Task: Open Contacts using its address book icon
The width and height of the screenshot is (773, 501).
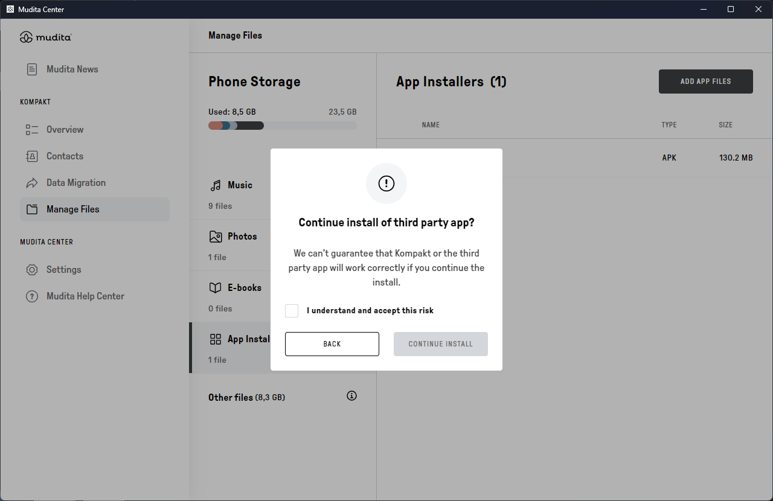Action: pyautogui.click(x=32, y=156)
